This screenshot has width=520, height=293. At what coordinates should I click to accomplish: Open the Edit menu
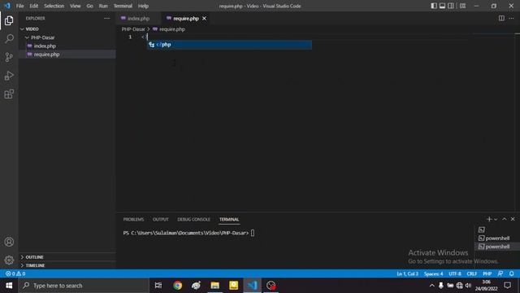[x=33, y=6]
